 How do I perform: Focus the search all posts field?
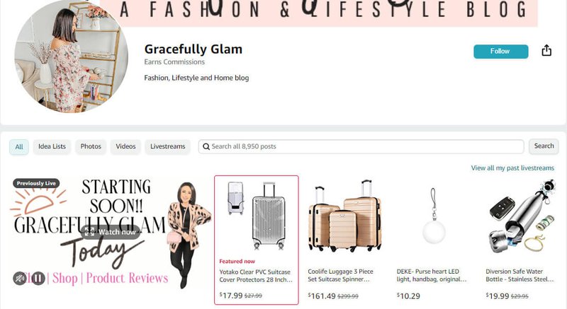[361, 146]
